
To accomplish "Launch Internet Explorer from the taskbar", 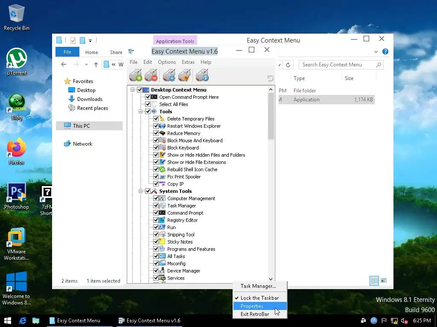I will (23, 321).
